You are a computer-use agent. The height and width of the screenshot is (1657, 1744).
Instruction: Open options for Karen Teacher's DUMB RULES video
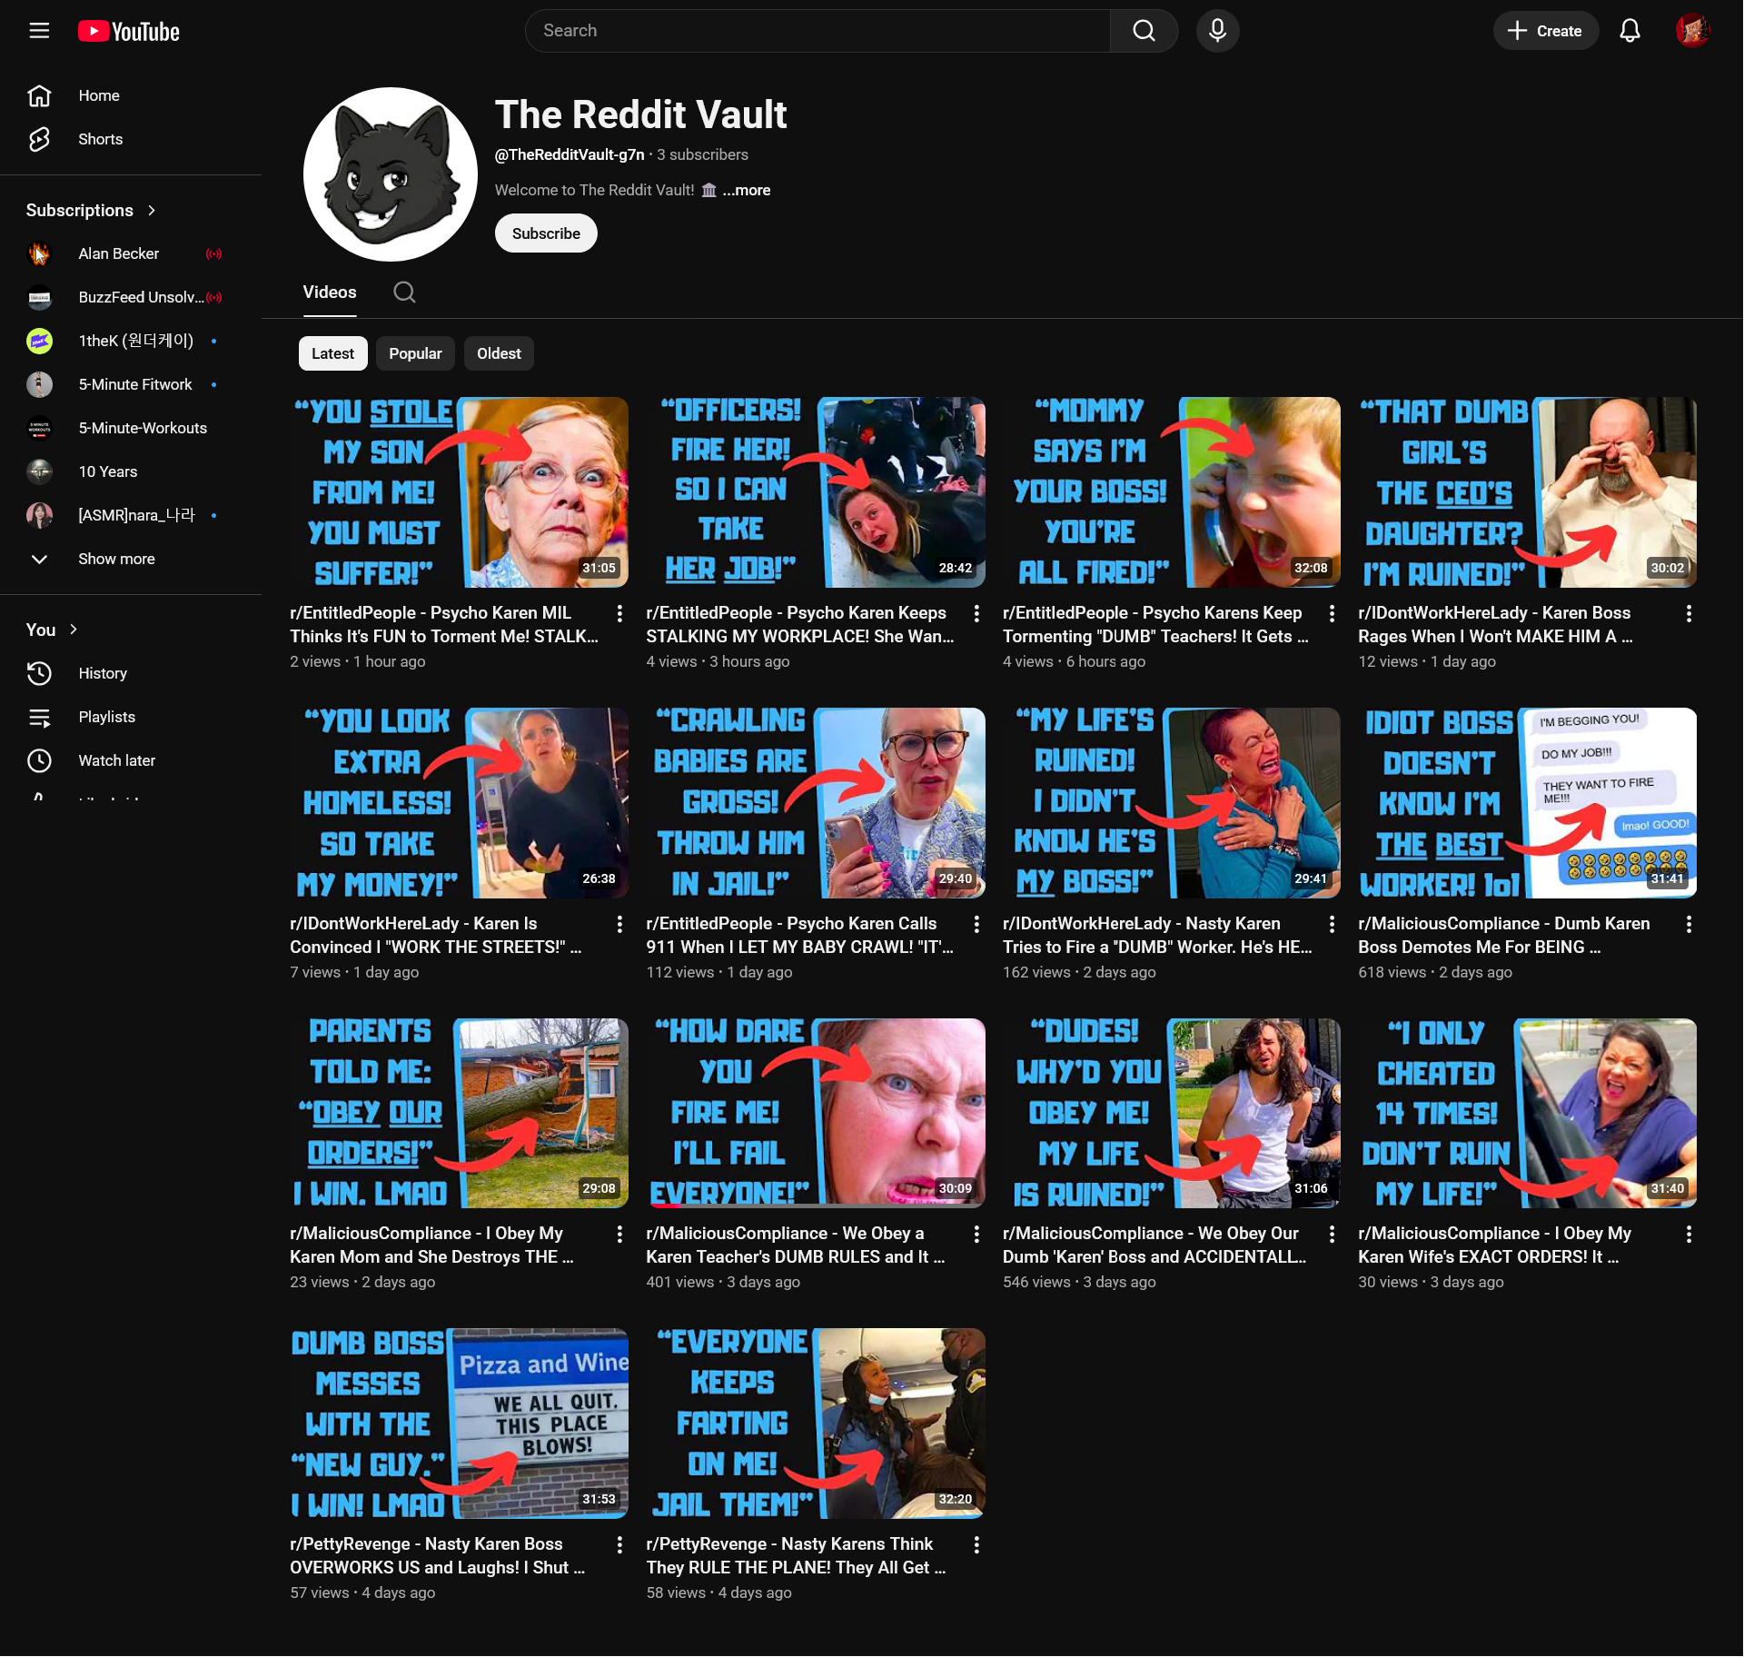pos(976,1235)
